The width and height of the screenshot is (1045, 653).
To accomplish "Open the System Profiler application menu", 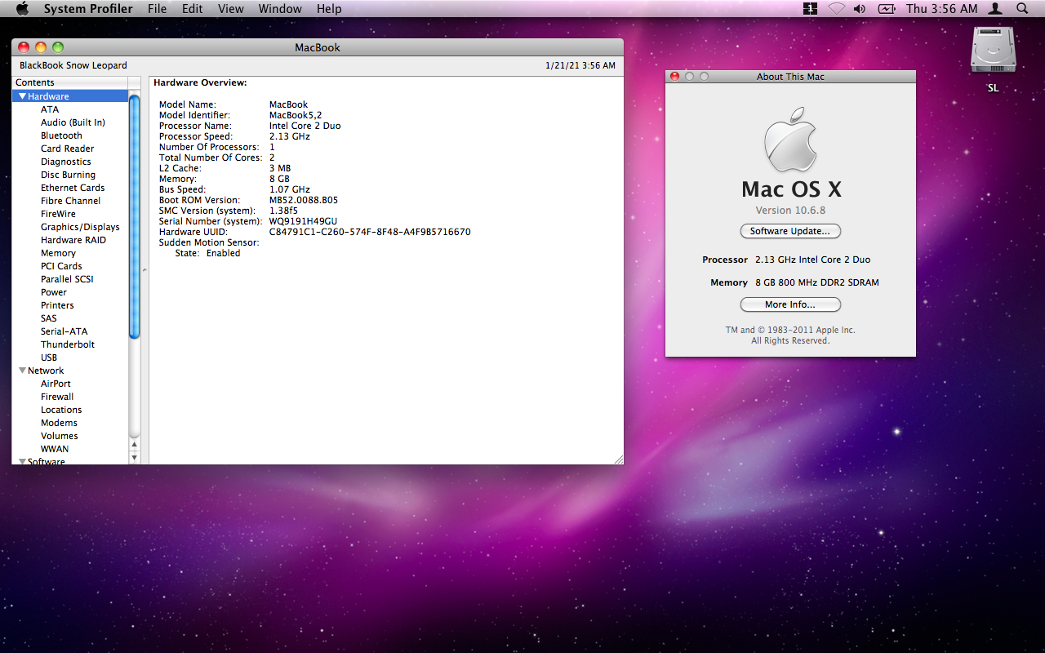I will (x=88, y=8).
